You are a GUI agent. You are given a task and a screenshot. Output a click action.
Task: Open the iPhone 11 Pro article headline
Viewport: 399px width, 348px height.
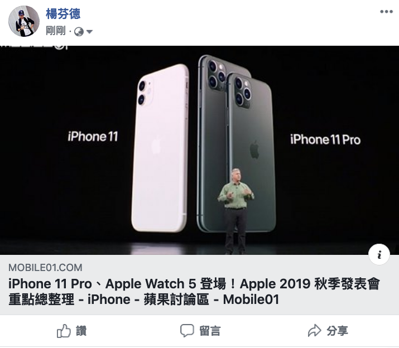pyautogui.click(x=194, y=292)
